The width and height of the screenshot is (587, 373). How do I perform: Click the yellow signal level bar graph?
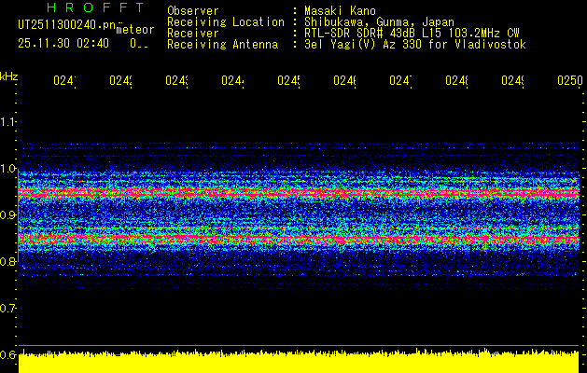(299, 363)
